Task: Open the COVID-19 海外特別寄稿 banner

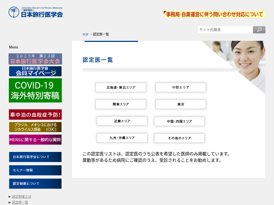Action: coord(35,90)
